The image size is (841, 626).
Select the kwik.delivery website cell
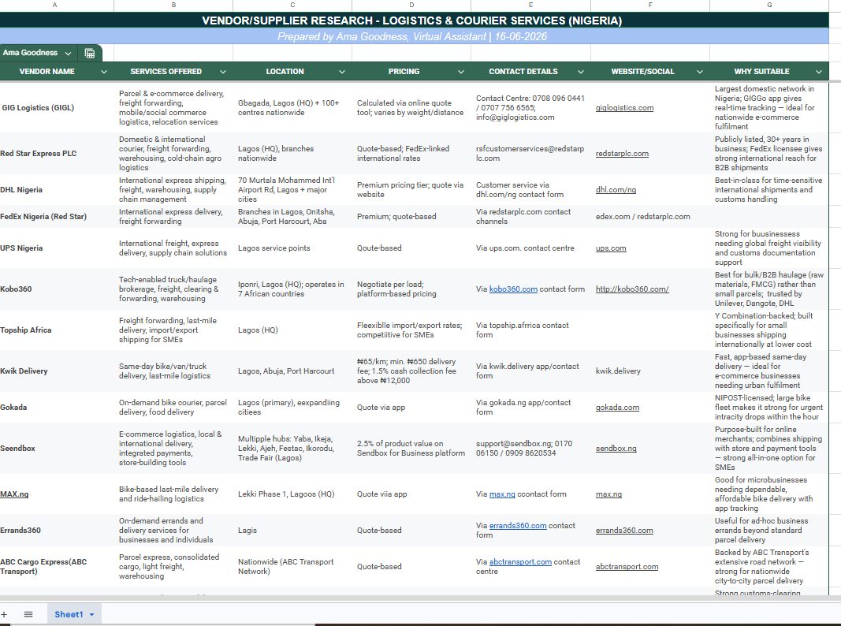tap(650, 371)
